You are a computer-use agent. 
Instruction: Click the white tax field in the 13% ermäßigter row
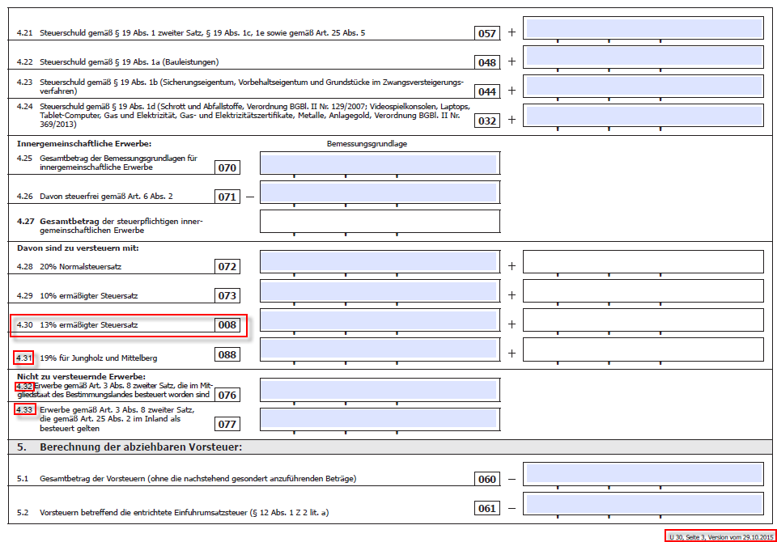(x=643, y=320)
